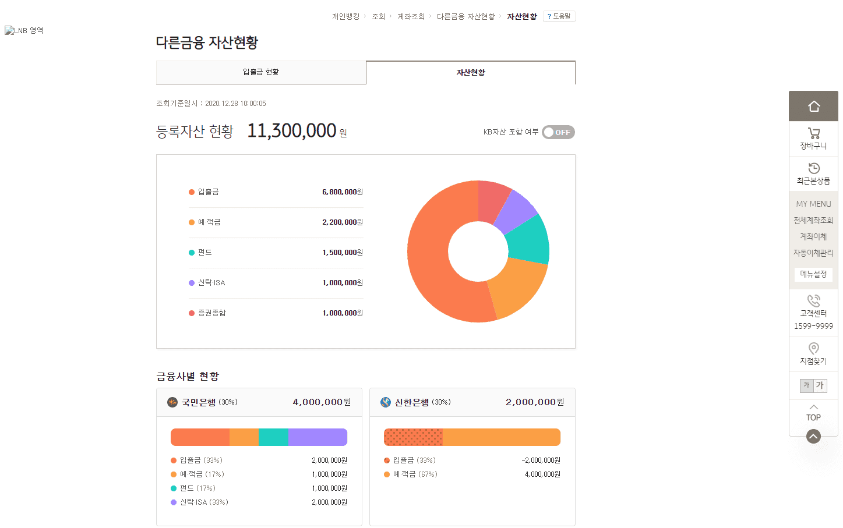The image size is (843, 528).
Task: Click the TOP arrow to return up
Action: pyautogui.click(x=813, y=413)
